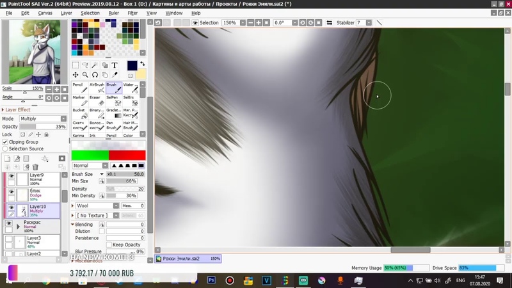Select the Lasso tool
This screenshot has width=512, height=288.
point(85,65)
